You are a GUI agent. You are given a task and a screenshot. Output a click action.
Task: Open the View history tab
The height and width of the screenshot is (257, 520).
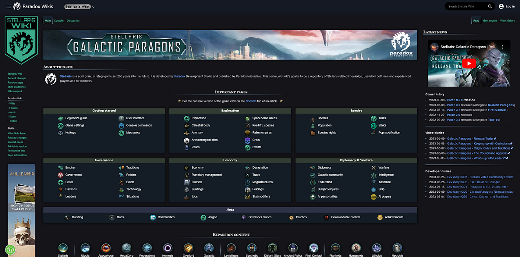507,20
